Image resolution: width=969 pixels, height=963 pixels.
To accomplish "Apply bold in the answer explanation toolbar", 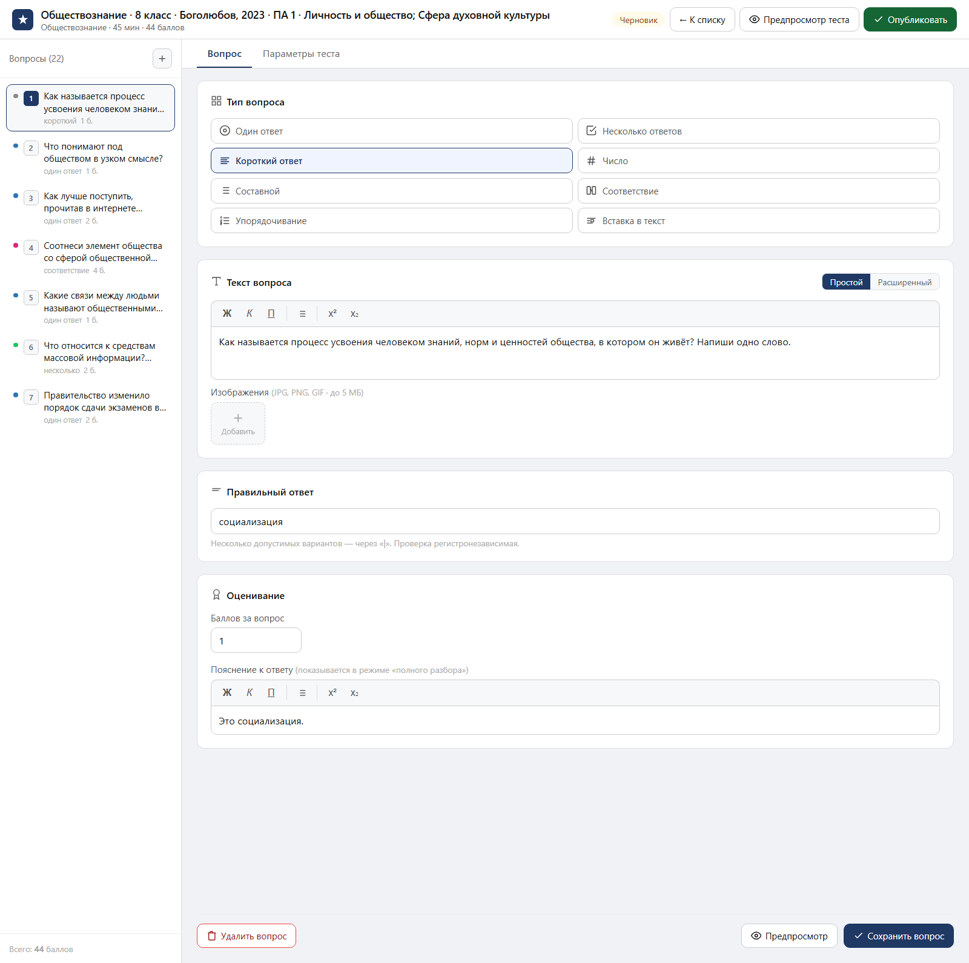I will (227, 693).
